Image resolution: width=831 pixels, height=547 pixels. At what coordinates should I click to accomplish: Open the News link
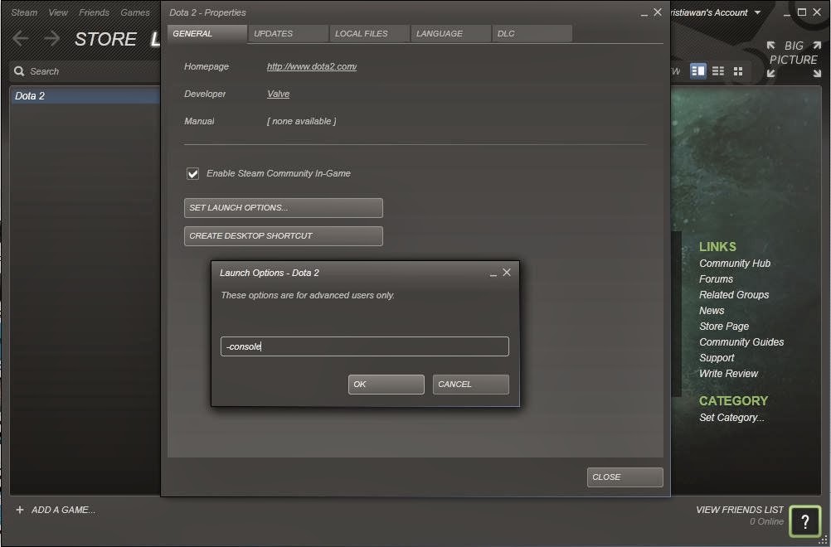(x=712, y=311)
